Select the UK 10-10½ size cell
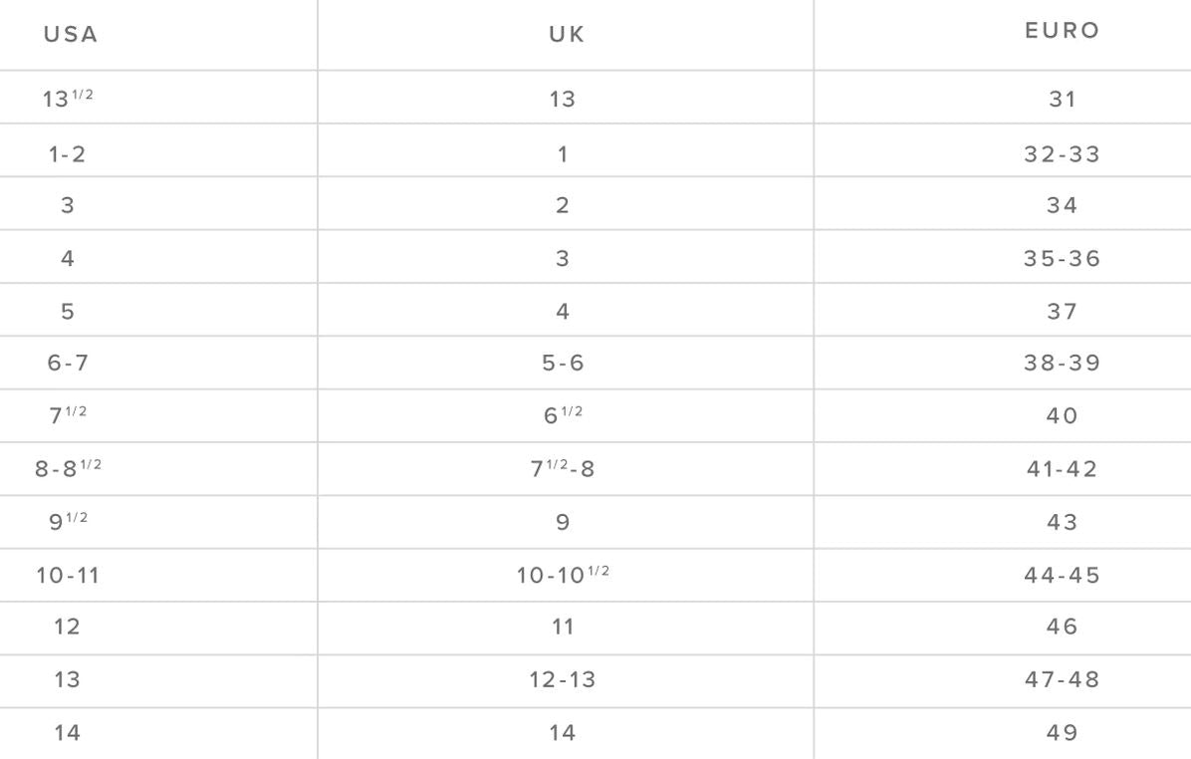1191x759 pixels. point(564,575)
